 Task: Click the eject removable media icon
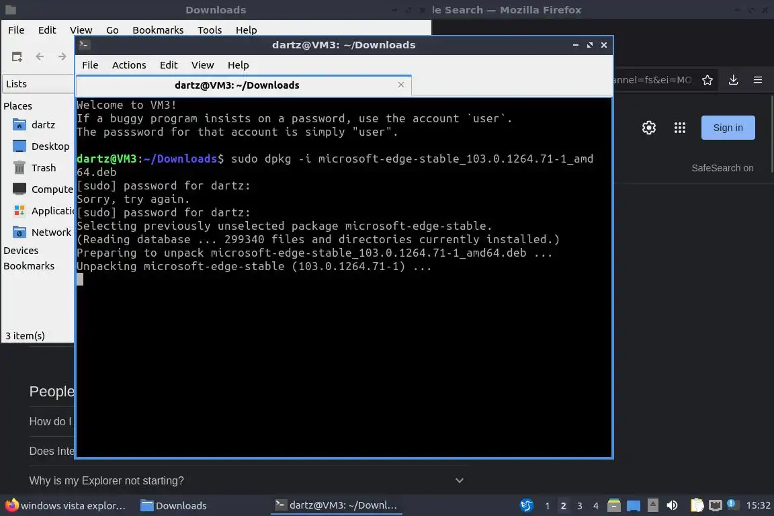(652, 506)
